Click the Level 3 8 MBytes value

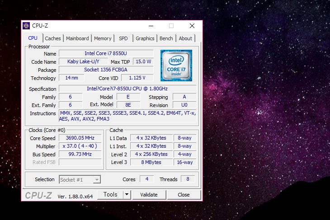(x=151, y=162)
